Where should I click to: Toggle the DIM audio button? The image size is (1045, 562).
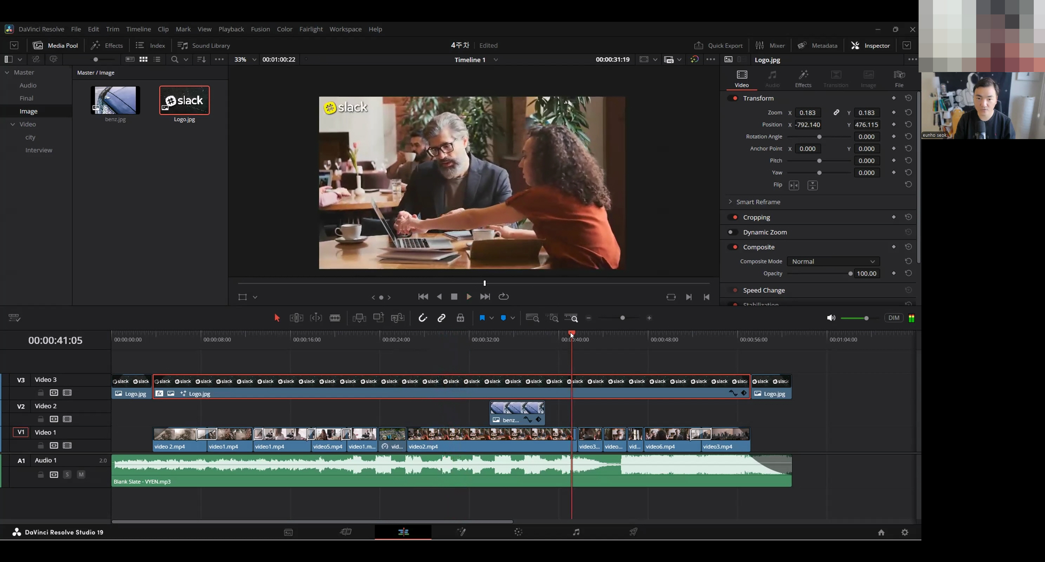point(894,318)
